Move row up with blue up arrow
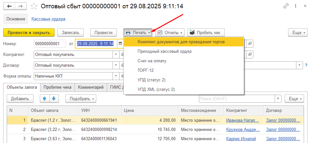 [45, 99]
